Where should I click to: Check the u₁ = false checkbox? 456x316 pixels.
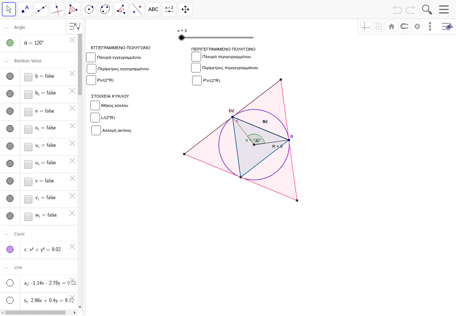pos(28,147)
